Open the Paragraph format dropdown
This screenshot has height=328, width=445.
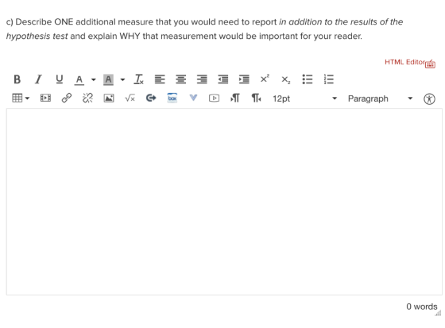(x=380, y=98)
